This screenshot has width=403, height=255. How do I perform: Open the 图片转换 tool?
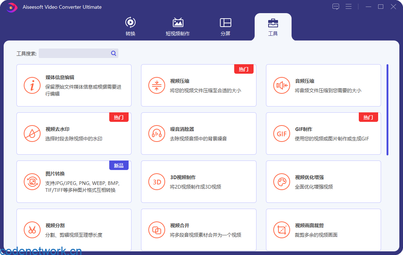74,182
